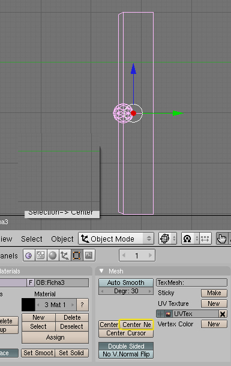
Task: Click New beside Vertex Color
Action: pyautogui.click(x=214, y=324)
